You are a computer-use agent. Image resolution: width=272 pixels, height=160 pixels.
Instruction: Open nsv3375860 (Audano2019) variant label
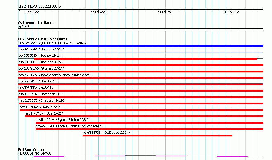tap(40, 107)
